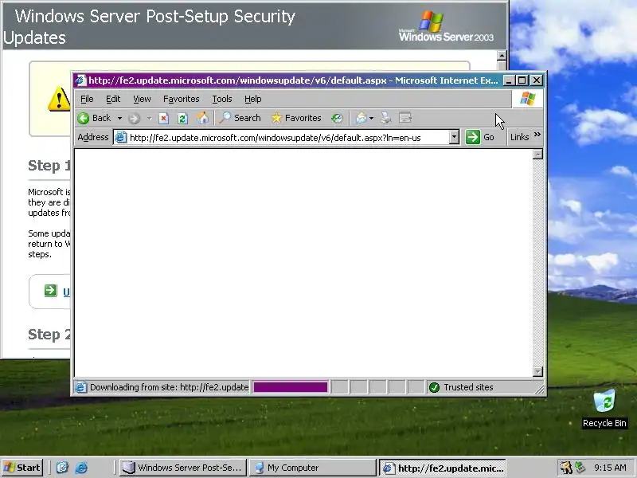Minimize the Internet Explorer window
This screenshot has height=478, width=637.
click(508, 80)
